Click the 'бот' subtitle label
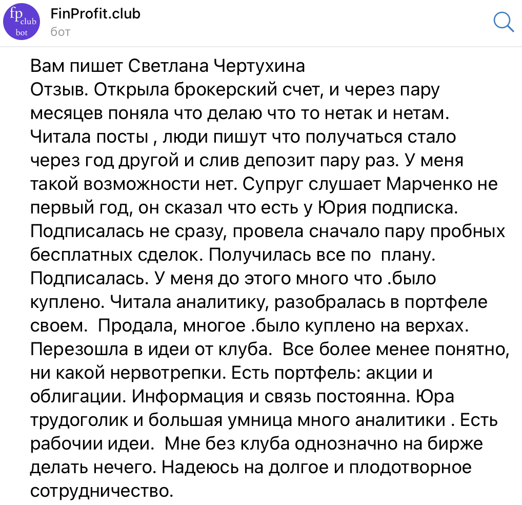This screenshot has width=522, height=505. click(61, 32)
